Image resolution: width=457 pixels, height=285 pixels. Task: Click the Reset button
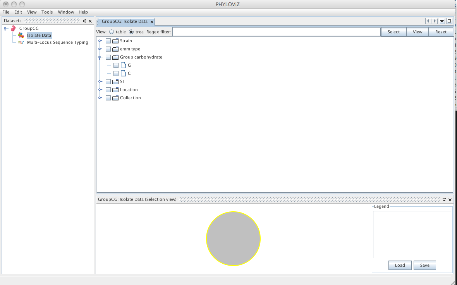(441, 32)
